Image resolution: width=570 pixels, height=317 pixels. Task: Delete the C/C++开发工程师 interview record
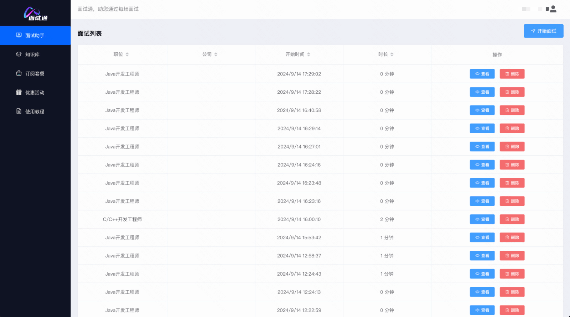point(512,219)
